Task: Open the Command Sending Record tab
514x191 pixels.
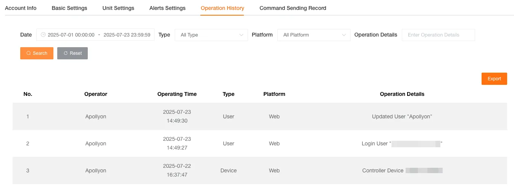Action: 293,8
